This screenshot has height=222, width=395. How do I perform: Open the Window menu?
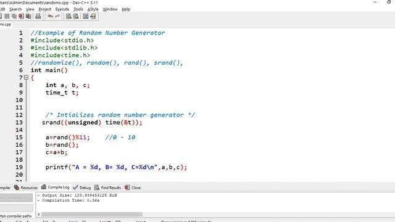(110, 9)
